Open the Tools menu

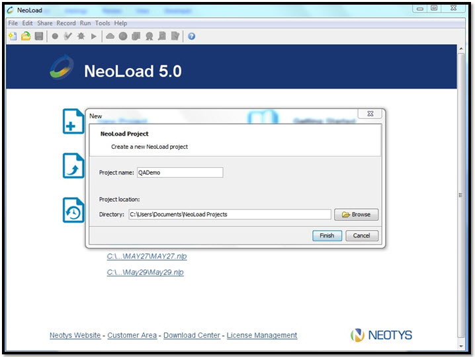[x=103, y=23]
